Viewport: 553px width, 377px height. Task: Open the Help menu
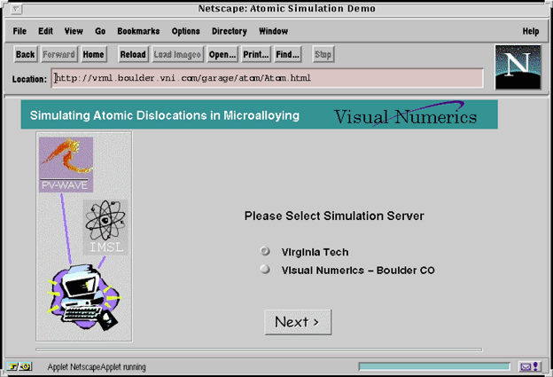tap(531, 31)
